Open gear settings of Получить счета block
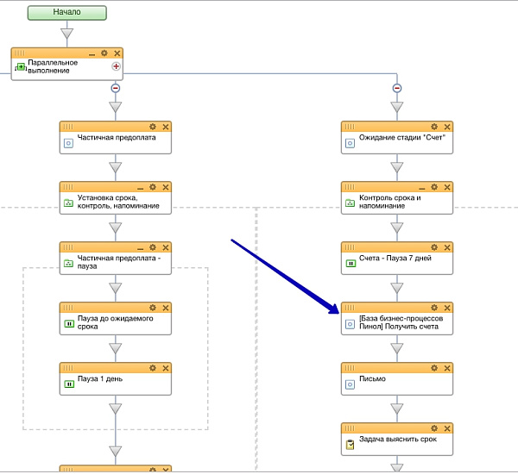518x474 pixels. coord(434,308)
